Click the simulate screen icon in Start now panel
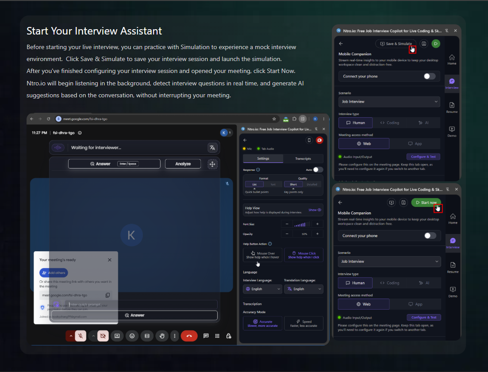The height and width of the screenshot is (372, 488). click(x=392, y=203)
